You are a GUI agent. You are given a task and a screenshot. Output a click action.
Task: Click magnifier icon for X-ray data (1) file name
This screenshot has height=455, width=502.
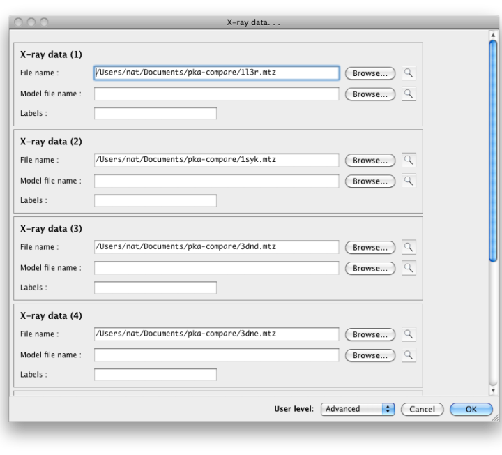(409, 73)
